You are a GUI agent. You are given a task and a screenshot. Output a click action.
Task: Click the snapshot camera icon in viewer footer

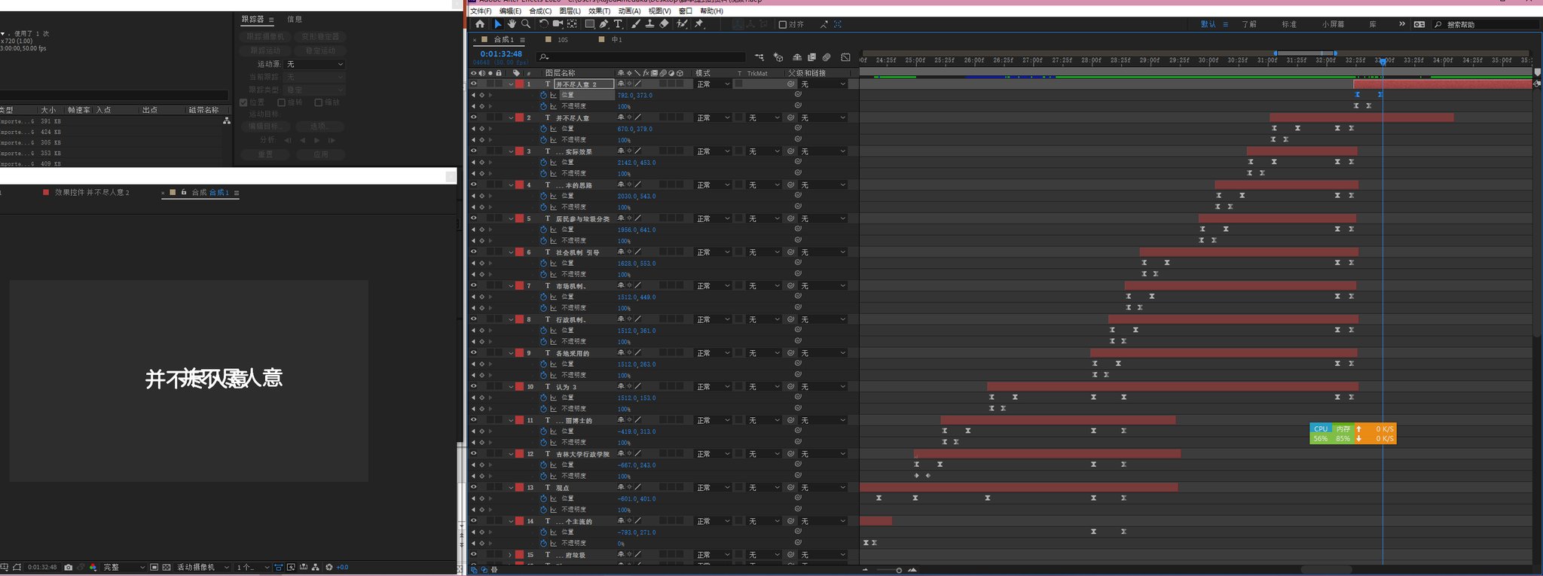(69, 567)
